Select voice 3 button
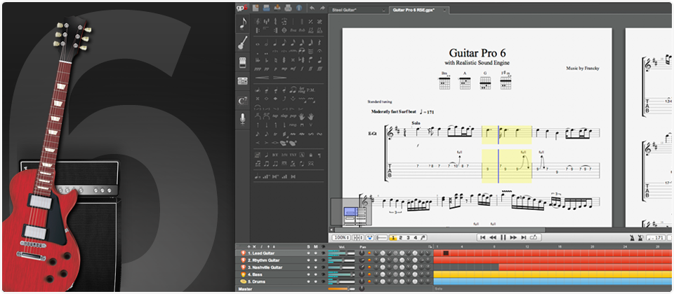 click(x=408, y=237)
